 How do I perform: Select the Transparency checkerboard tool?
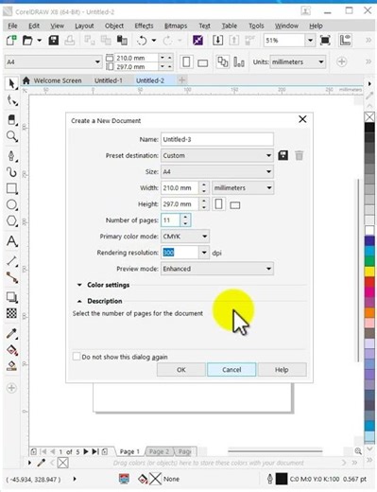11,313
